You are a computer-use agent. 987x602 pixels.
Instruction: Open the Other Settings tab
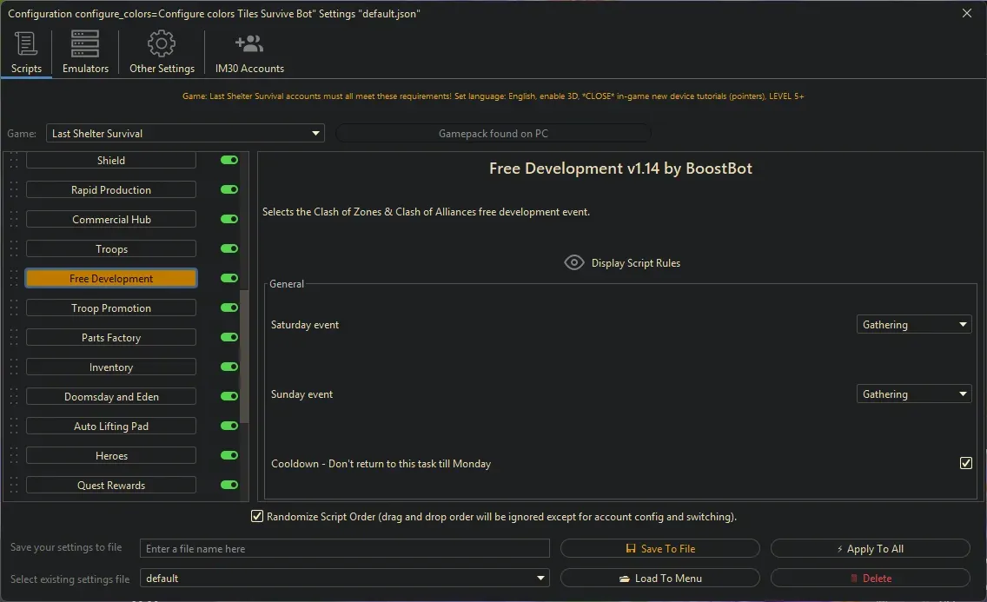pos(162,54)
